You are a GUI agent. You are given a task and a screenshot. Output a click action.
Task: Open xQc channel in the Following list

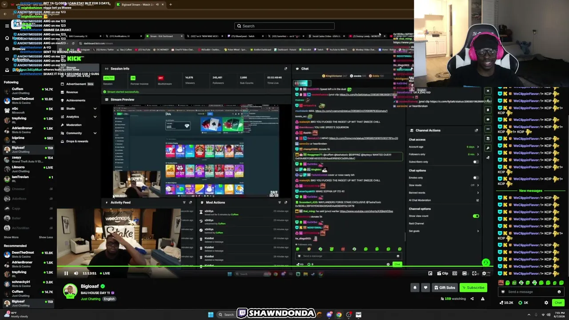click(x=28, y=110)
